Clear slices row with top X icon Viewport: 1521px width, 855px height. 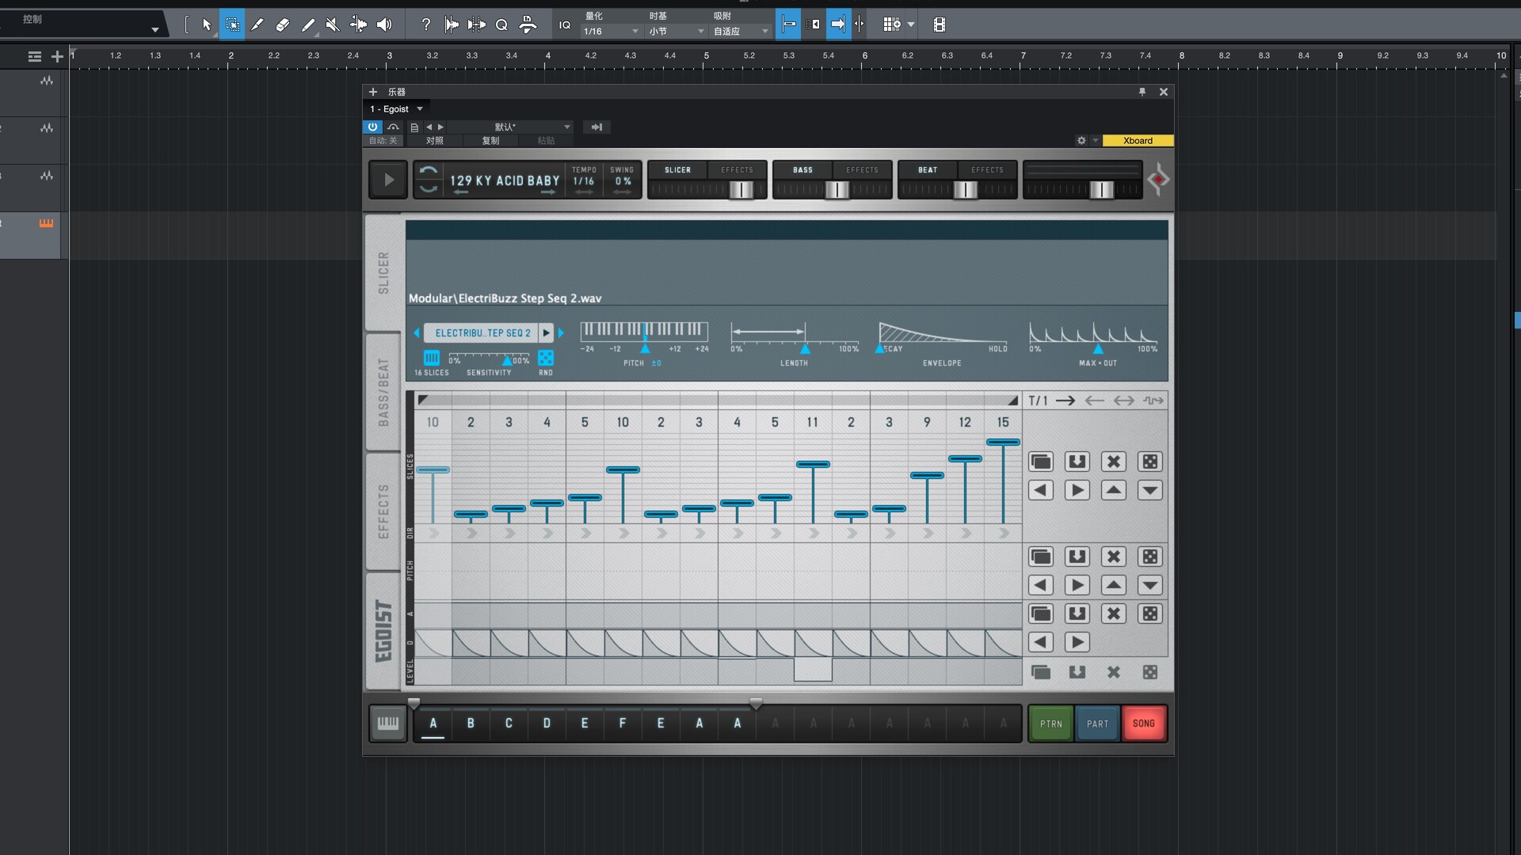[1114, 462]
